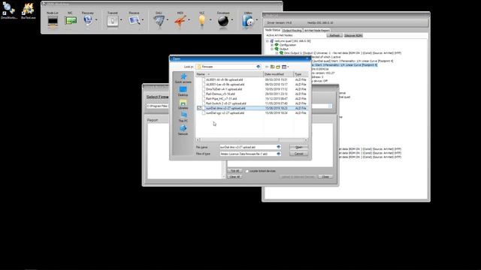This screenshot has width=481, height=270.
Task: Click Close button in firmware window
Action: tap(325, 177)
